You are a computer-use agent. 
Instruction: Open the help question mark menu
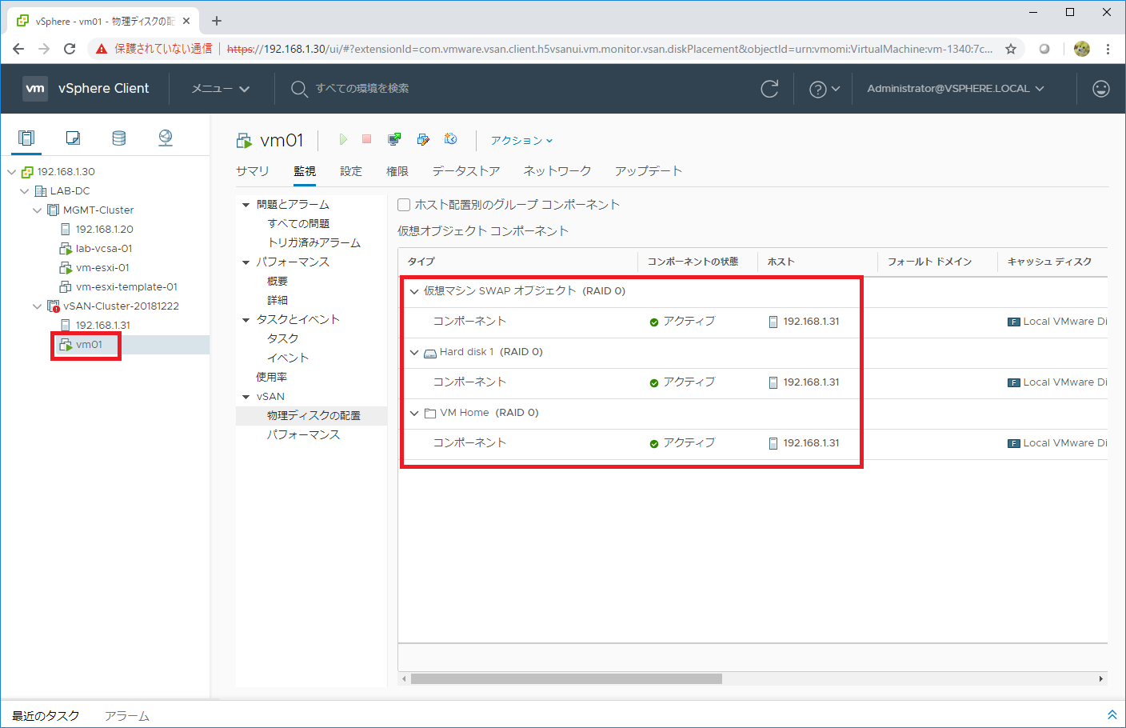(825, 89)
